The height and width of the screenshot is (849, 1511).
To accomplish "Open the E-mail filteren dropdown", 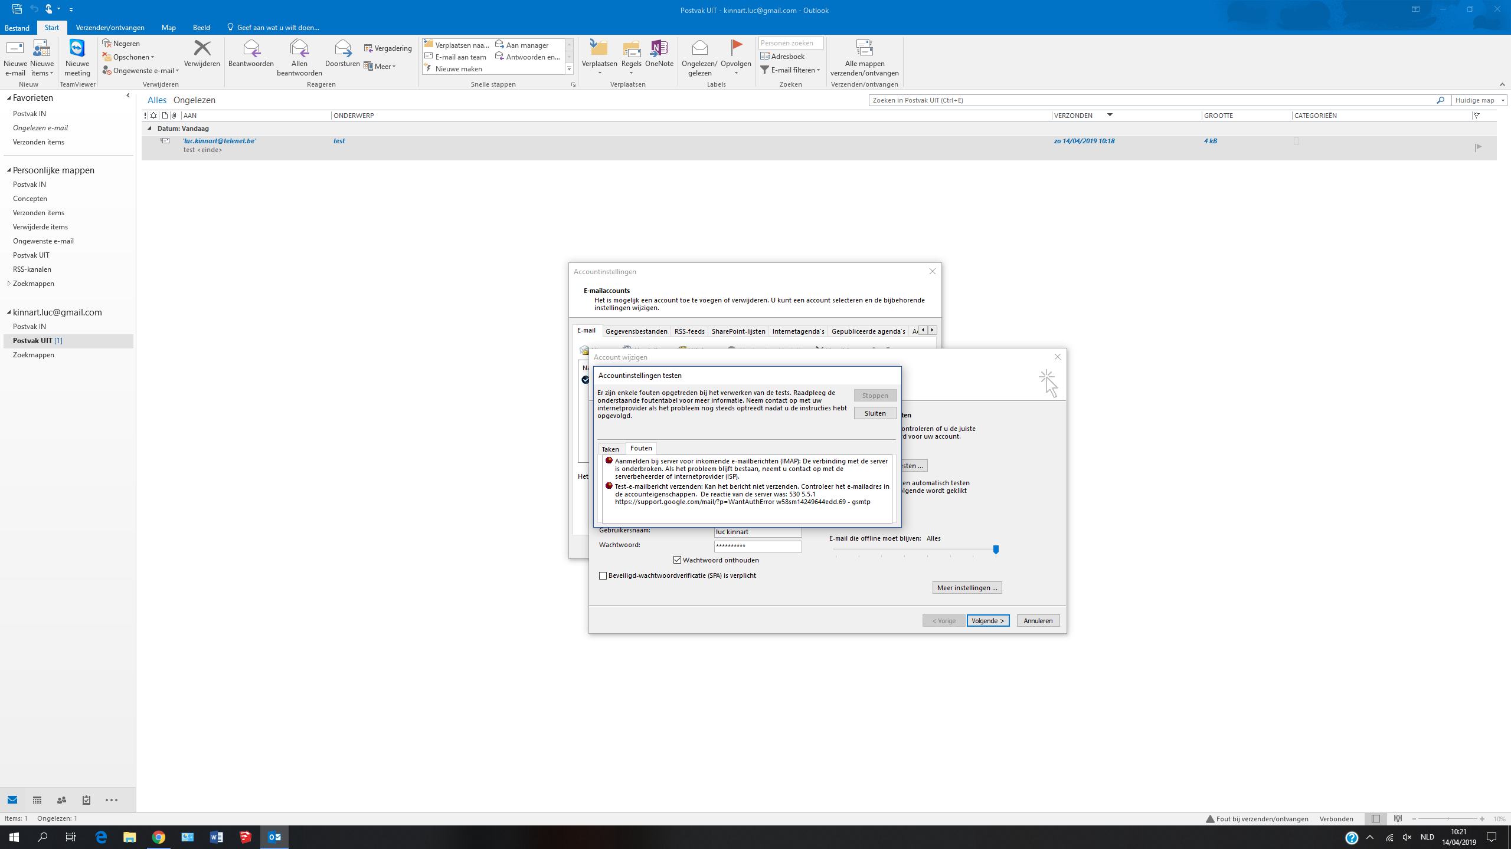I will (790, 70).
